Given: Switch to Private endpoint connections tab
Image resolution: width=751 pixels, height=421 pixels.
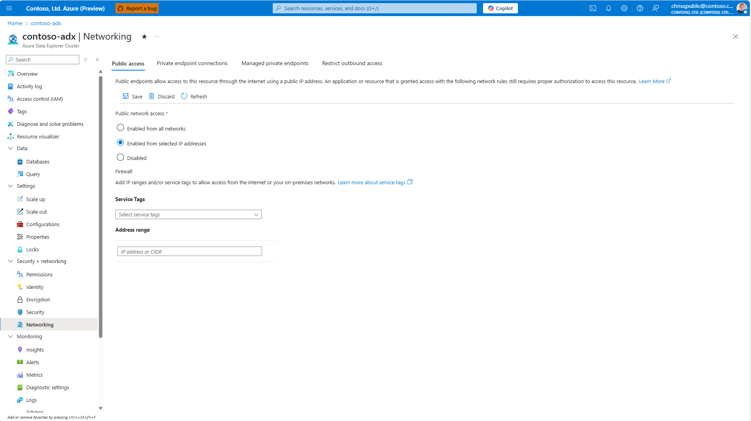Looking at the screenshot, I should pyautogui.click(x=192, y=63).
